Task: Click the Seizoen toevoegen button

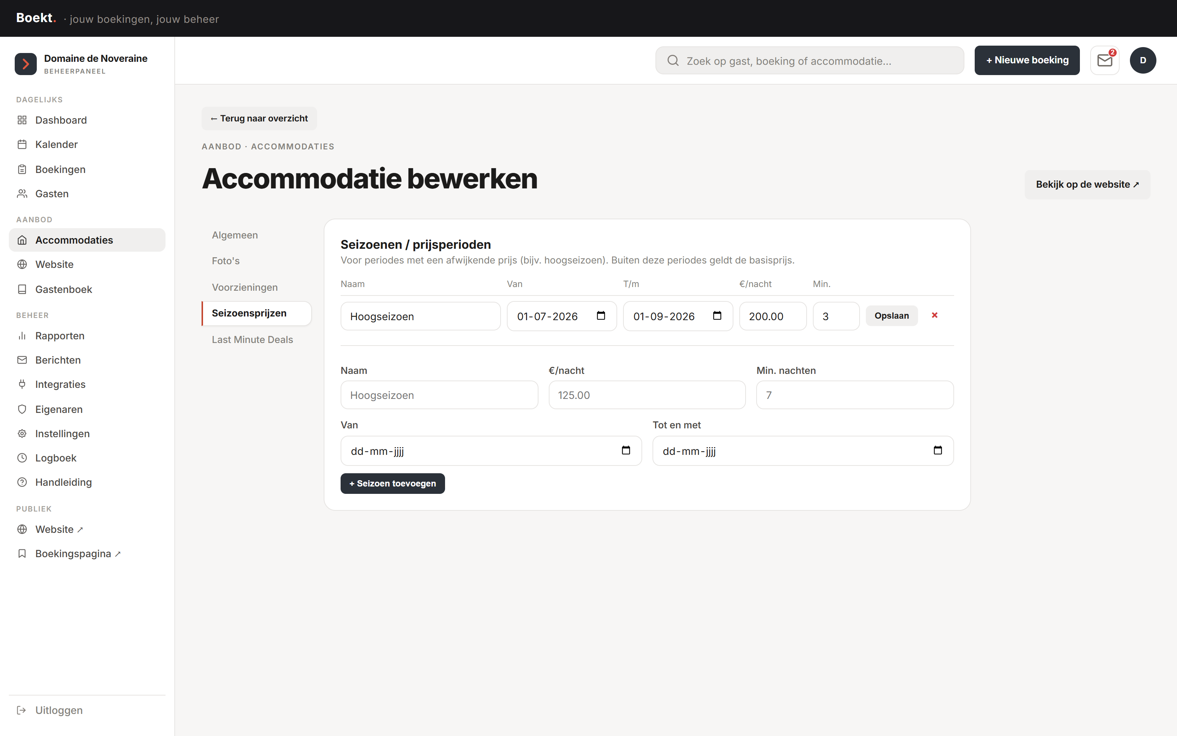Action: 392,483
